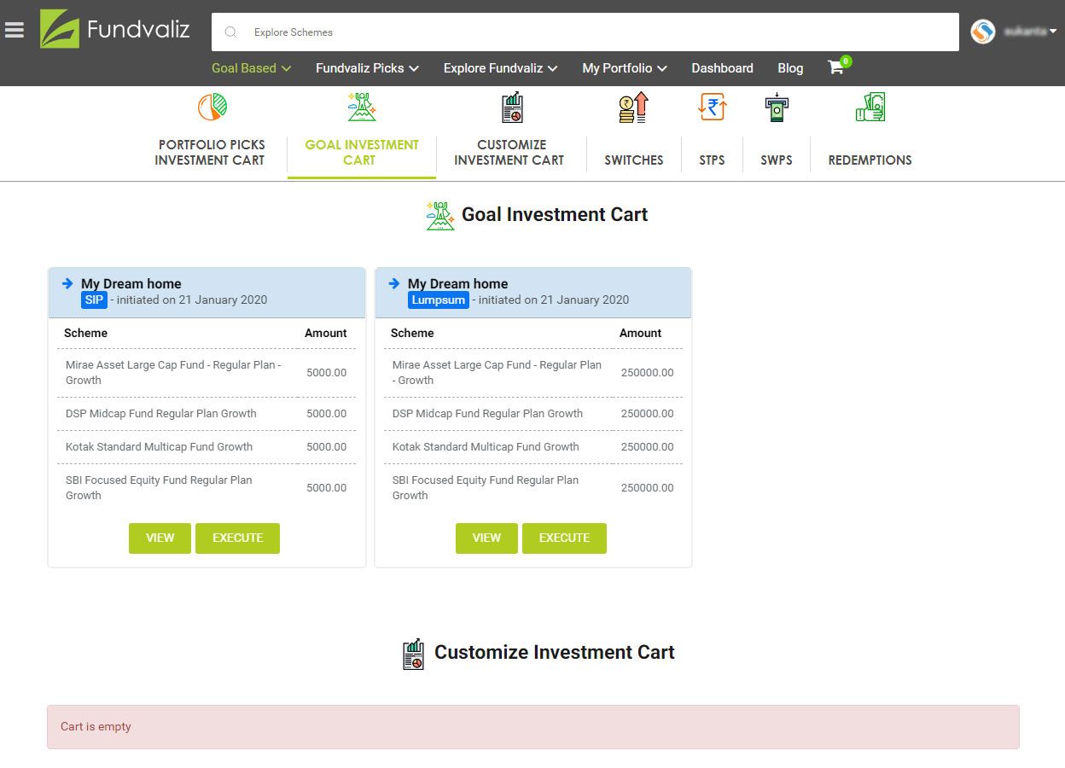Click Mirae Asset Large Cap in SIP card
1065x768 pixels.
(x=173, y=372)
